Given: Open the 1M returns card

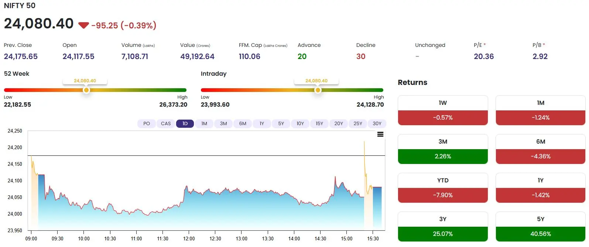Looking at the screenshot, I should tap(541, 110).
